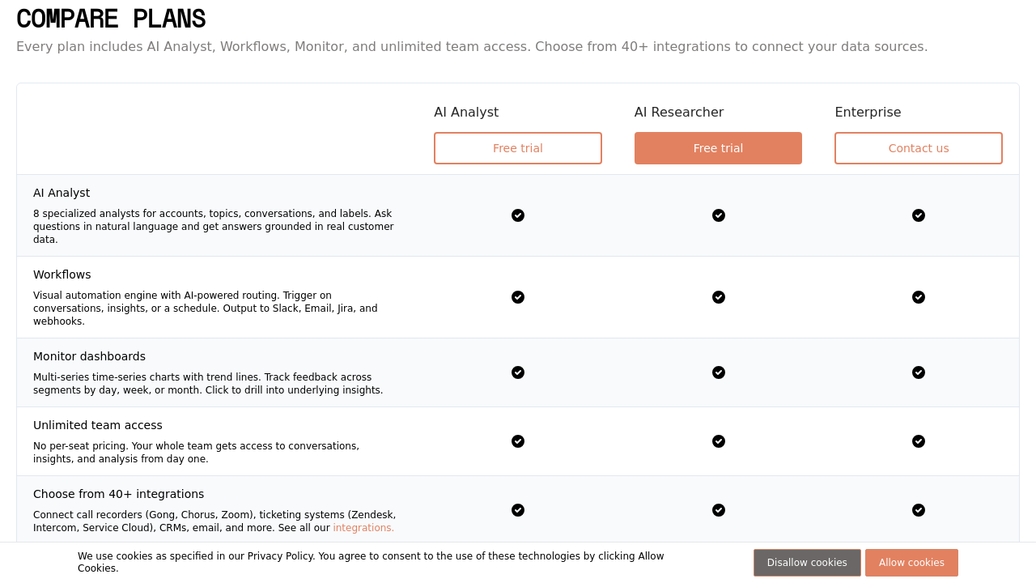Image resolution: width=1036 pixels, height=583 pixels.
Task: Click the 'Multi-series time-series charts' description
Action: click(208, 384)
